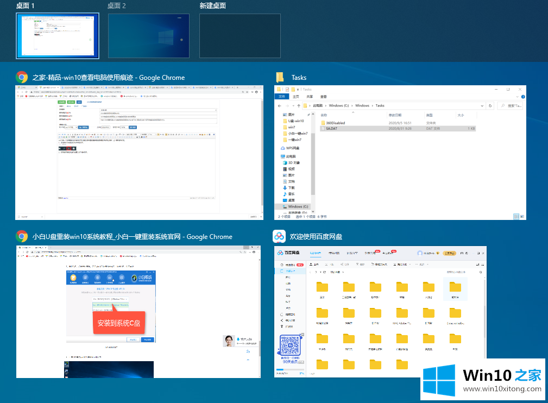Image resolution: width=548 pixels, height=403 pixels.
Task: Click the 搜索 search box in Tasks explorer
Action: pos(511,105)
